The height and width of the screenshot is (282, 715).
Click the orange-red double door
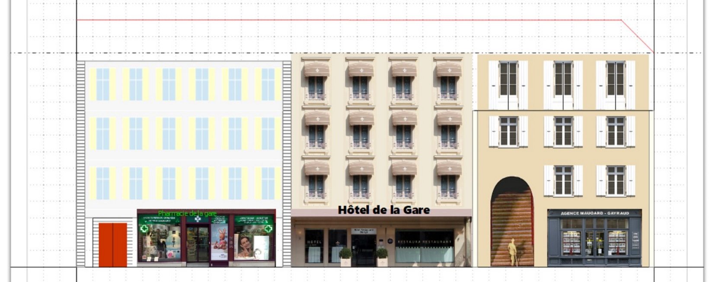[x=113, y=244]
